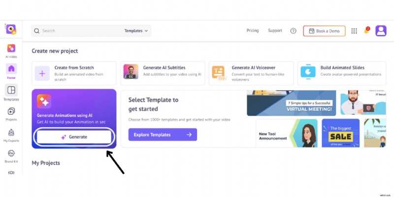Open the user profile avatar

click(381, 31)
